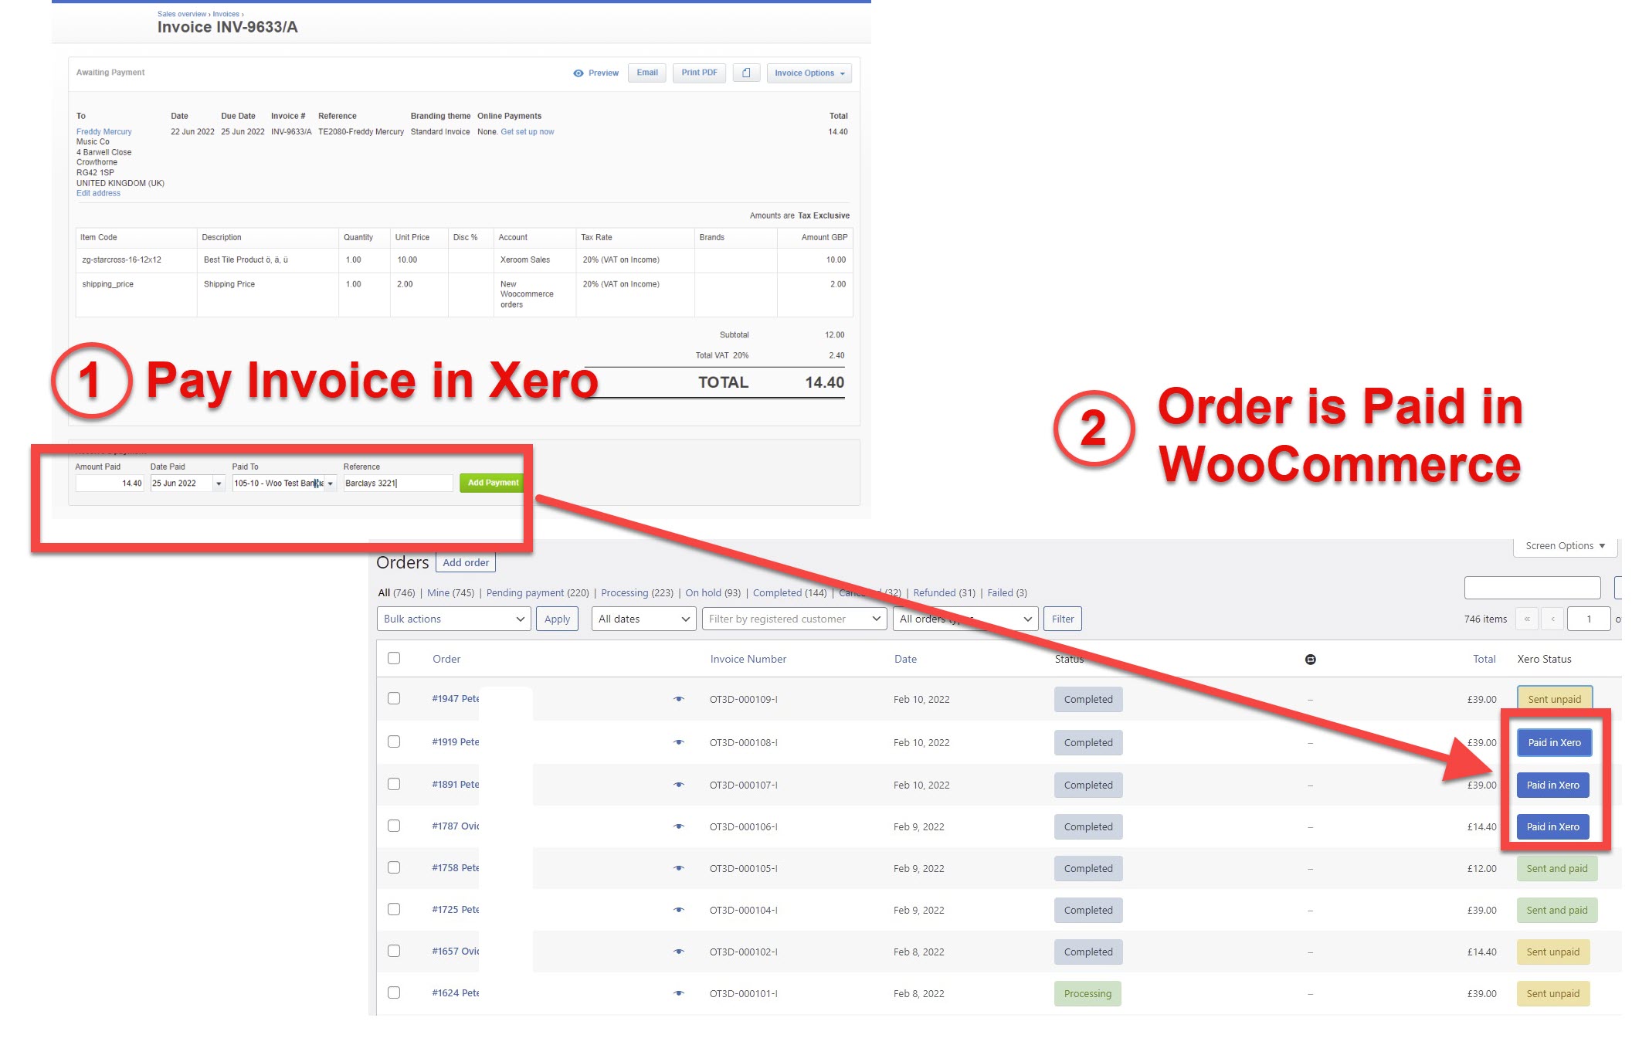Show Failed (3) orders
The image size is (1649, 1045).
[x=1007, y=593]
